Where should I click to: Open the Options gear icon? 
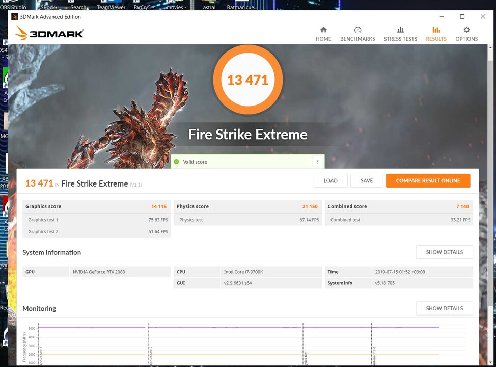coord(466,30)
